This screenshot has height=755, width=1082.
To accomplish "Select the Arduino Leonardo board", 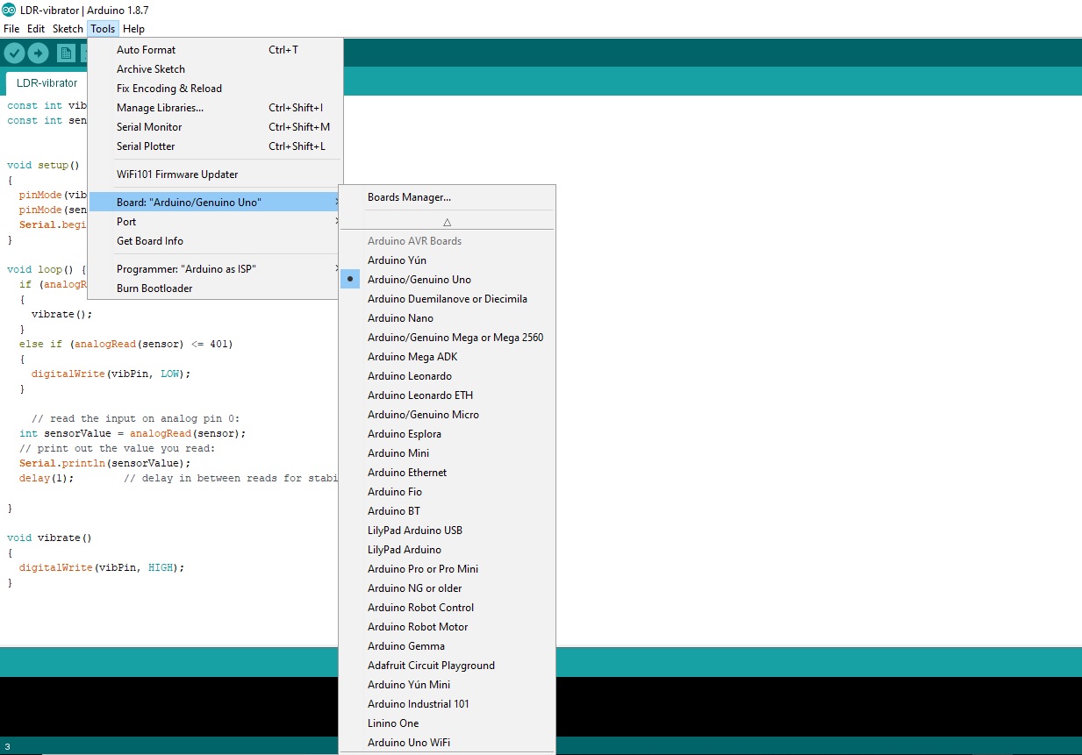I will (447, 376).
